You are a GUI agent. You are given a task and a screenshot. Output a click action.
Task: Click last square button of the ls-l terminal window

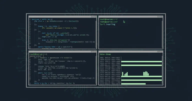pos(162,17)
